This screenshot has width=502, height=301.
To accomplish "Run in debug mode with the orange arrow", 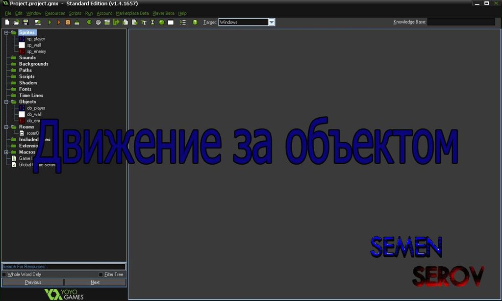I will click(59, 22).
